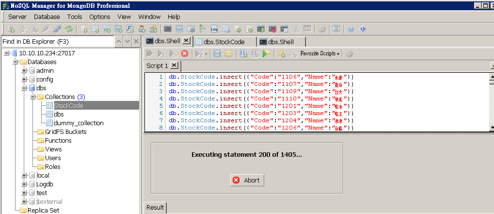Open the View menu
The width and height of the screenshot is (494, 214).
point(124,16)
